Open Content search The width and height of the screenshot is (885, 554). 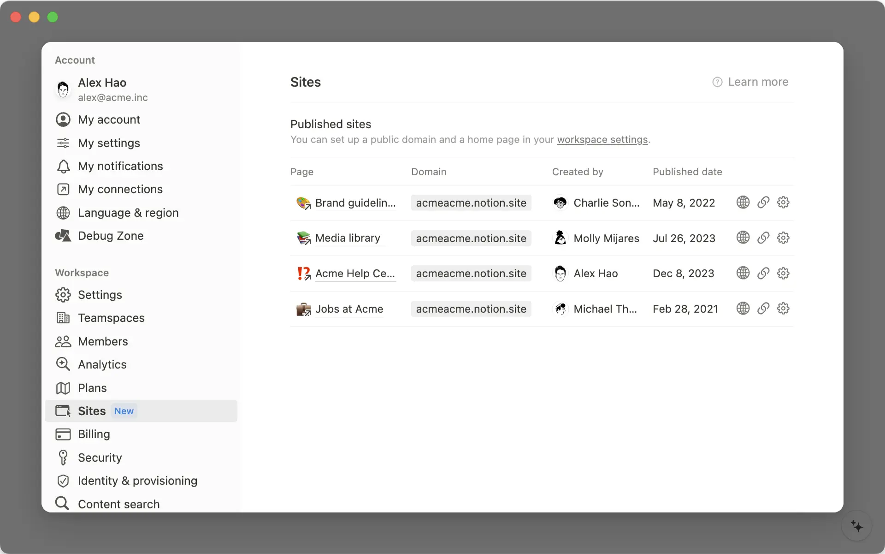[x=119, y=504]
